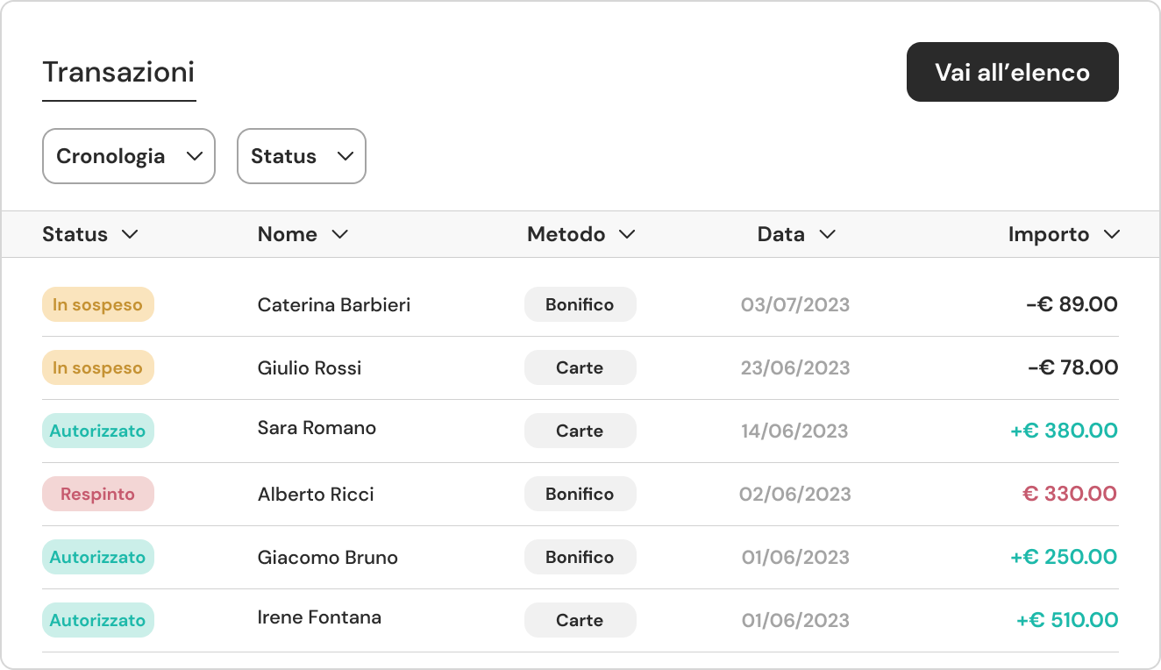The height and width of the screenshot is (670, 1161).
Task: Click Caterina Barbieri's In sospeso badge
Action: click(98, 305)
